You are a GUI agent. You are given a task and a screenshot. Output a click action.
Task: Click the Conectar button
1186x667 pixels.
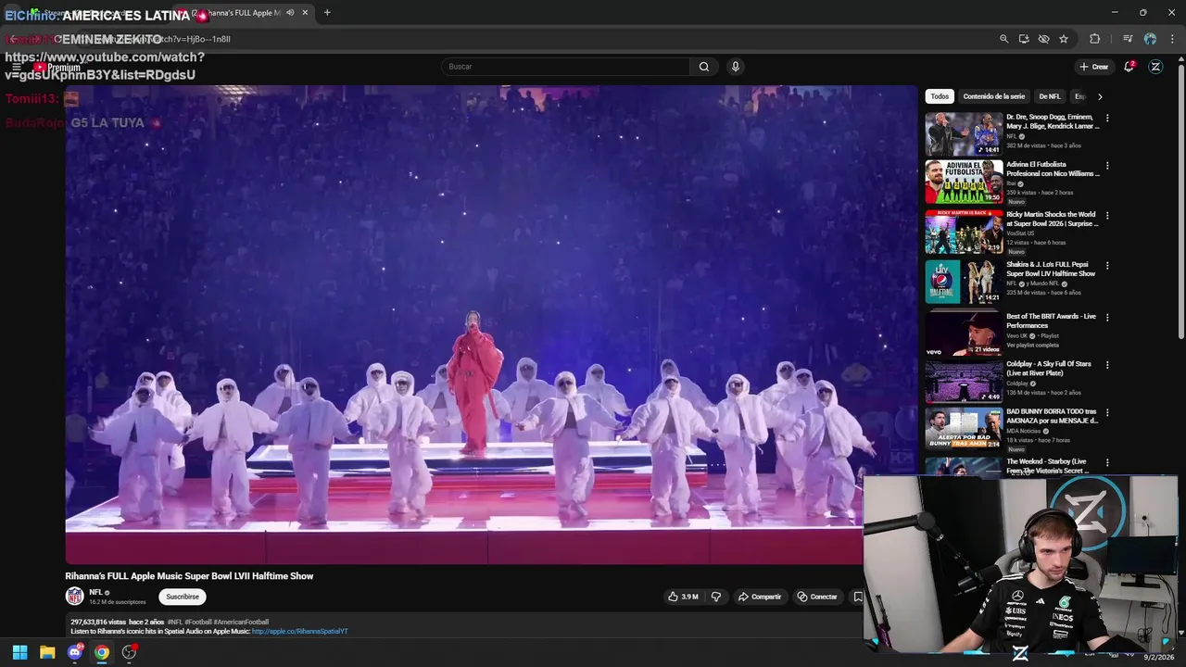[817, 597]
